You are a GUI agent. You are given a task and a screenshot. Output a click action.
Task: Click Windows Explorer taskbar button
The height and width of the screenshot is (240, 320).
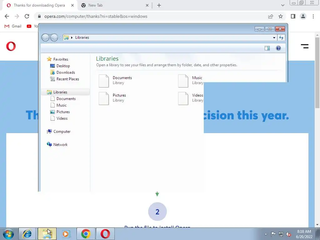[47, 234]
